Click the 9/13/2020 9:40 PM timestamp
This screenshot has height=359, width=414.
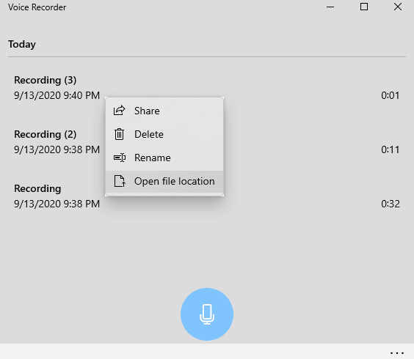(57, 95)
